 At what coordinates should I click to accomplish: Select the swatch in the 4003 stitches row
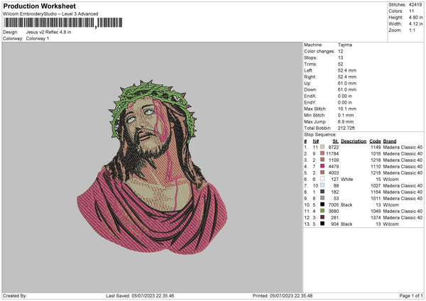(x=322, y=173)
